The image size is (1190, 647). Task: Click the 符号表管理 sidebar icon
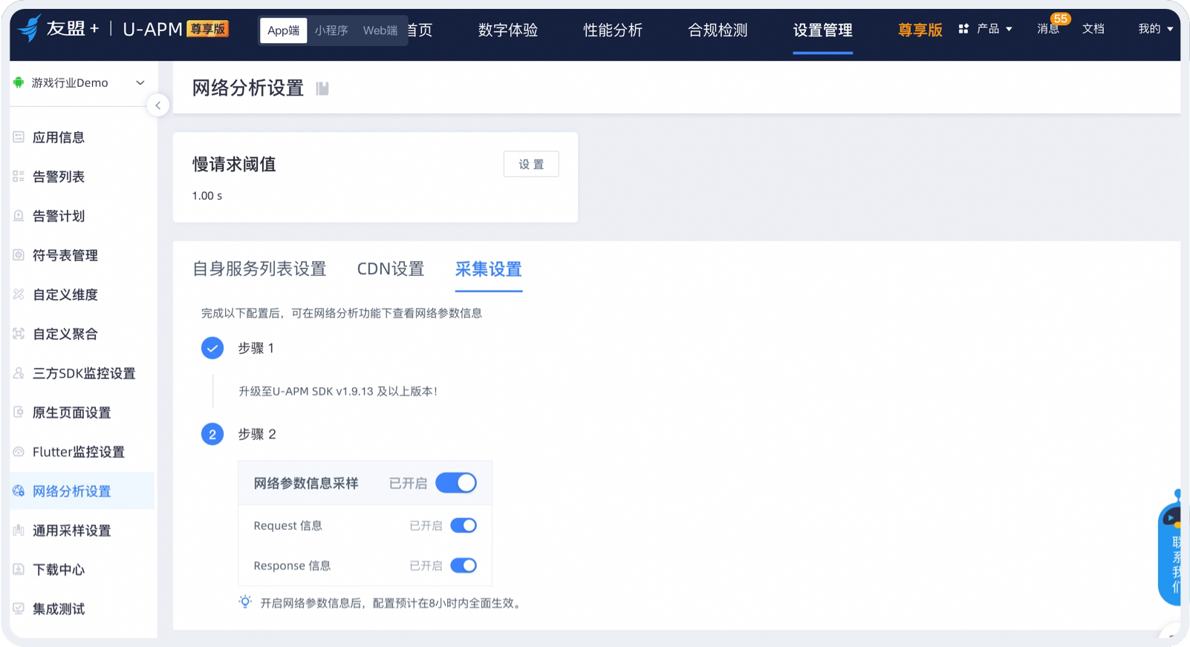(x=19, y=255)
